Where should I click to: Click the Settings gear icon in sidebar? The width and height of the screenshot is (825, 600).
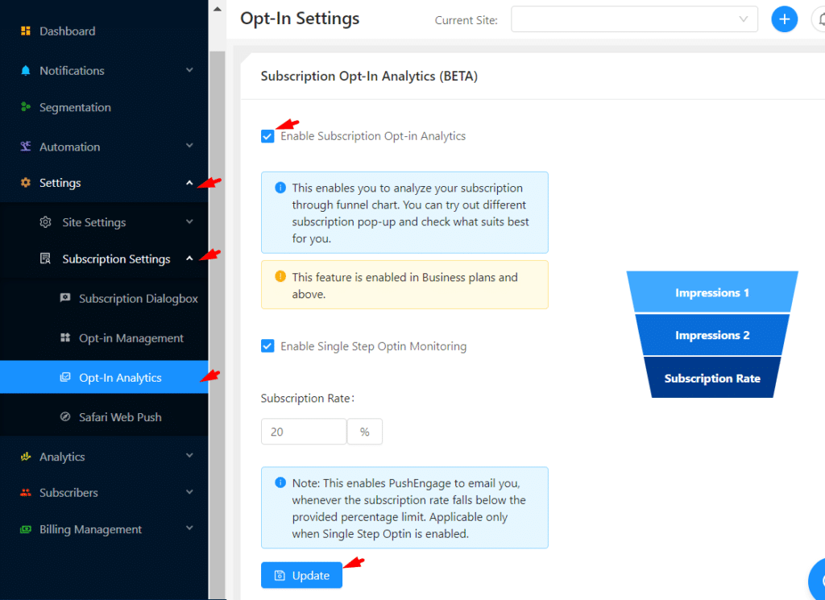[x=25, y=183]
